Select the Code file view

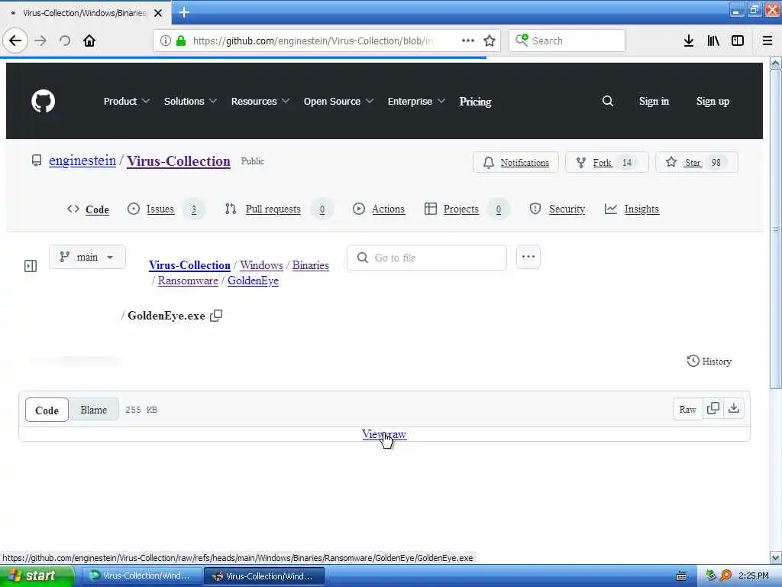point(47,410)
